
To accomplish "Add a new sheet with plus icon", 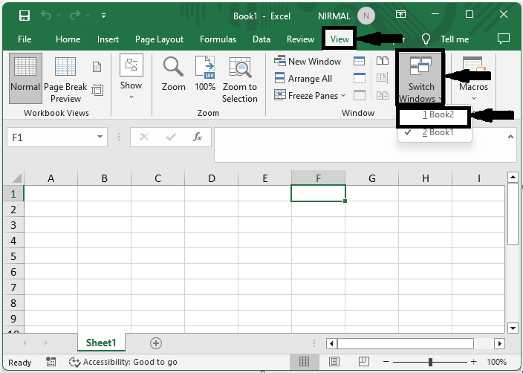I will click(156, 343).
